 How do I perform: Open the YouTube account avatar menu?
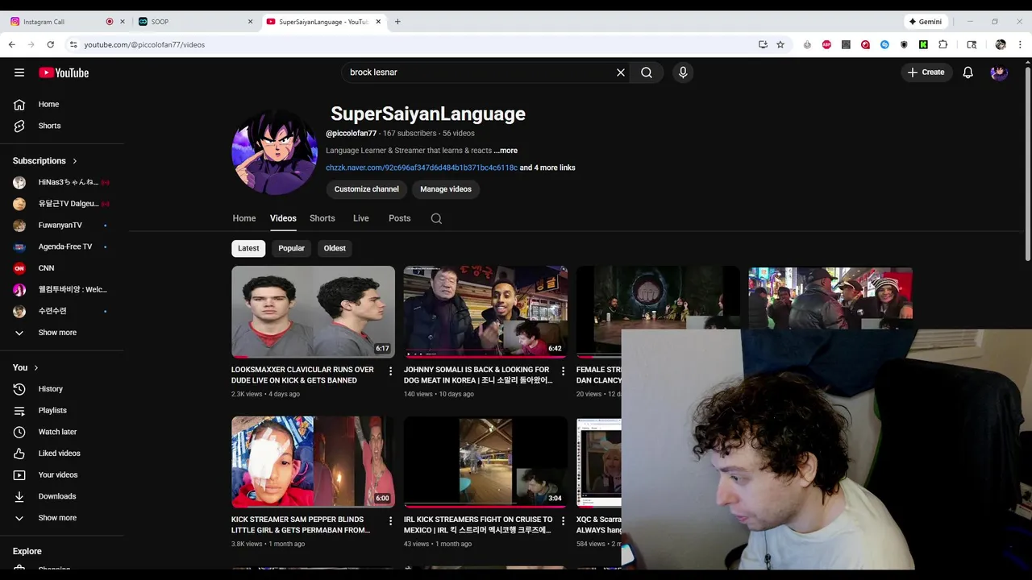pyautogui.click(x=999, y=72)
